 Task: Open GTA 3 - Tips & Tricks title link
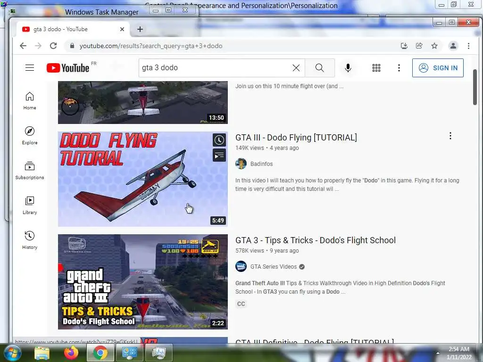coord(316,240)
